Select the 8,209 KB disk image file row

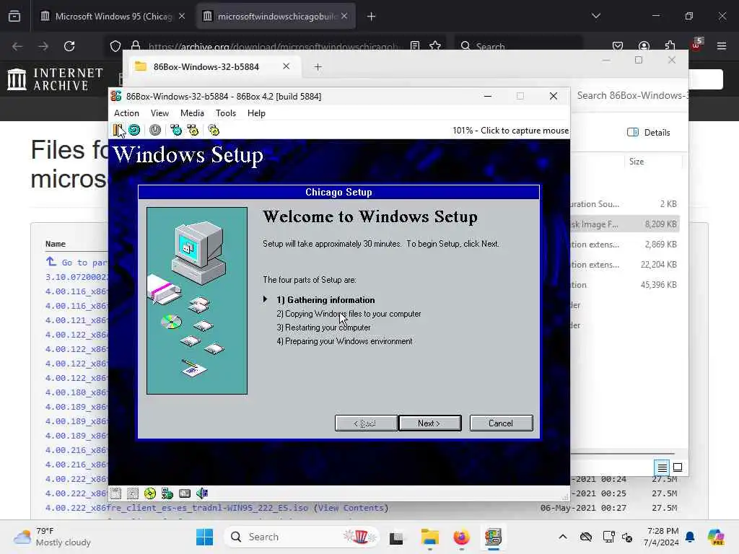[624, 224]
